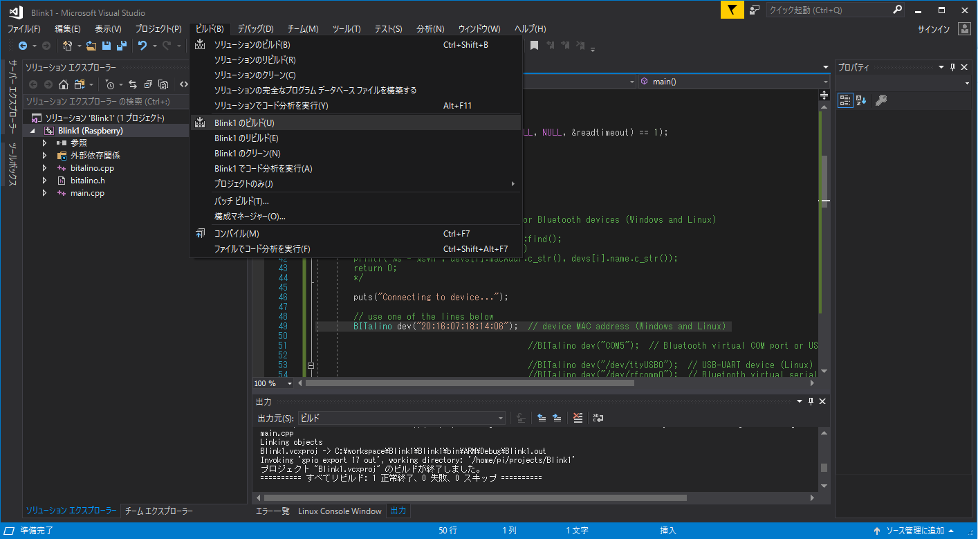The image size is (978, 539).
Task: Focus the クイック起動 quick launch search box
Action: (836, 10)
